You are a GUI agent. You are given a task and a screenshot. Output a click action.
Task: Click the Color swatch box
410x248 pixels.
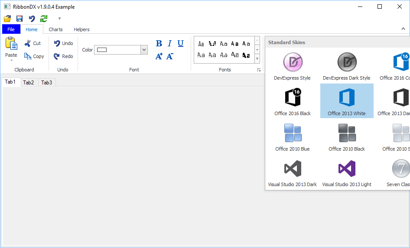pos(102,50)
